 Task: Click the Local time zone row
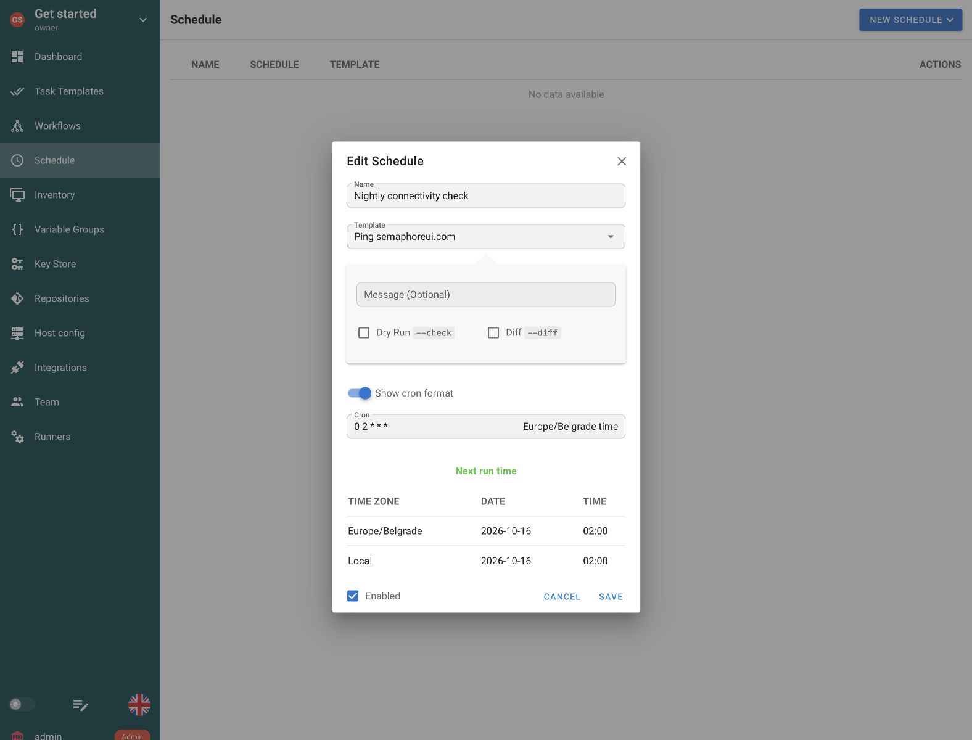[x=486, y=561]
